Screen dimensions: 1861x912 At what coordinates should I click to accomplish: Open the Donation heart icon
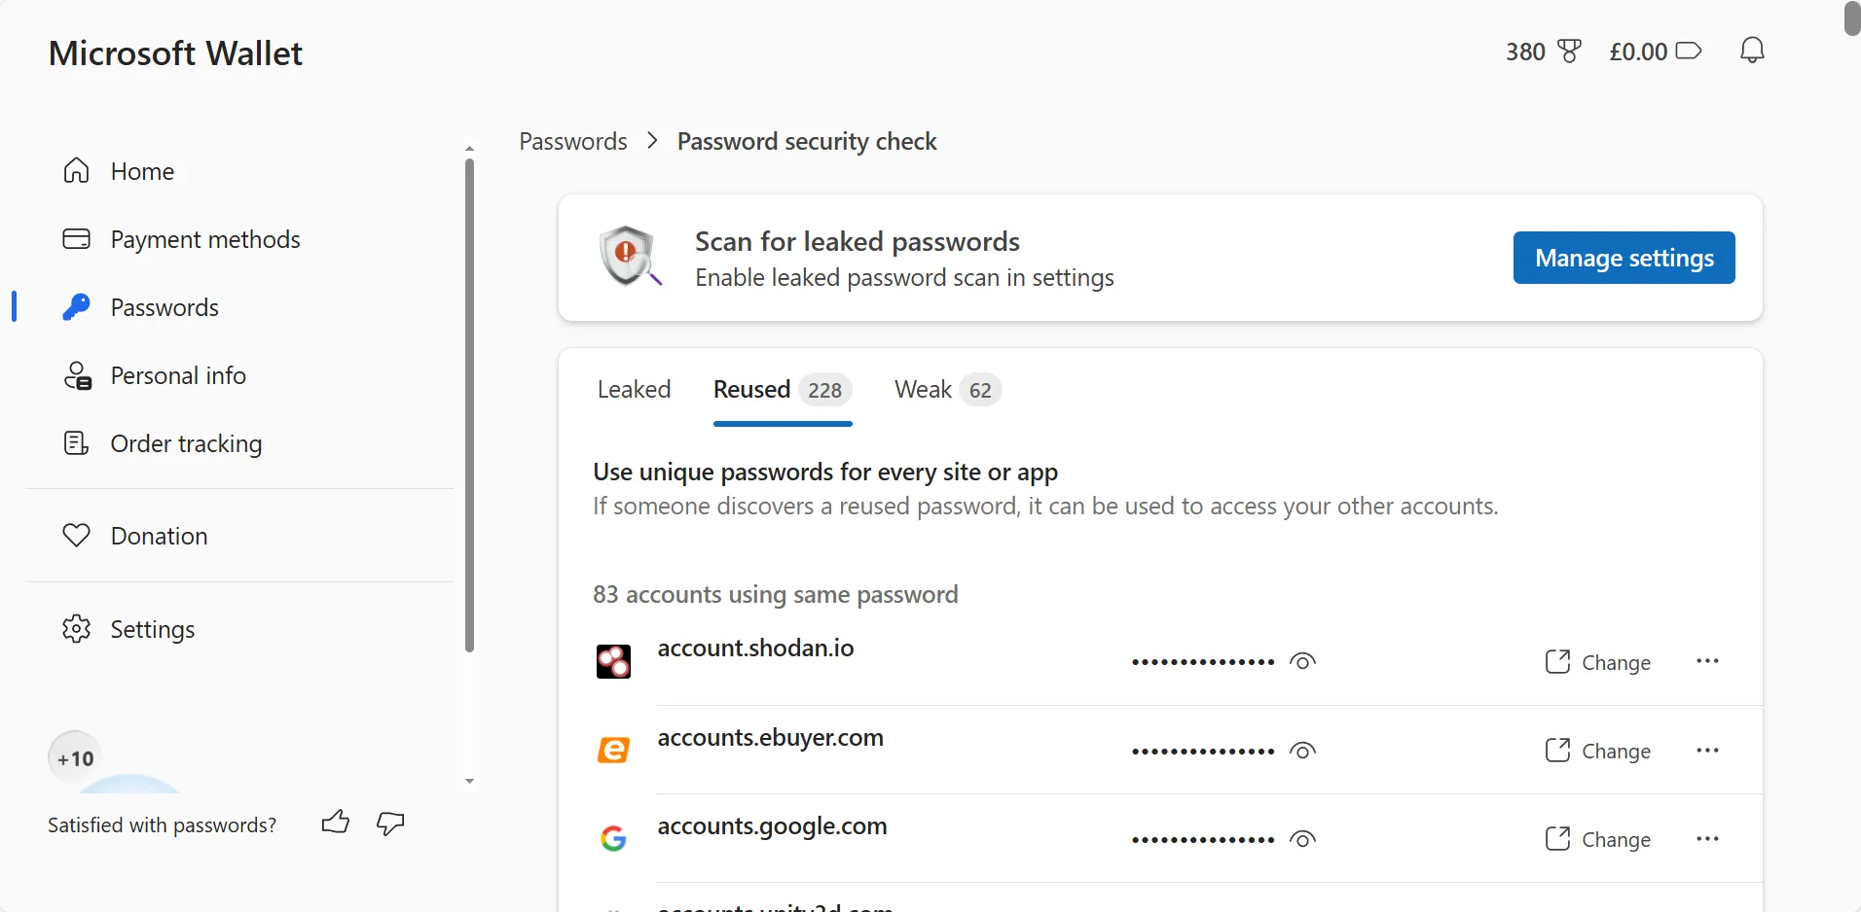coord(75,535)
